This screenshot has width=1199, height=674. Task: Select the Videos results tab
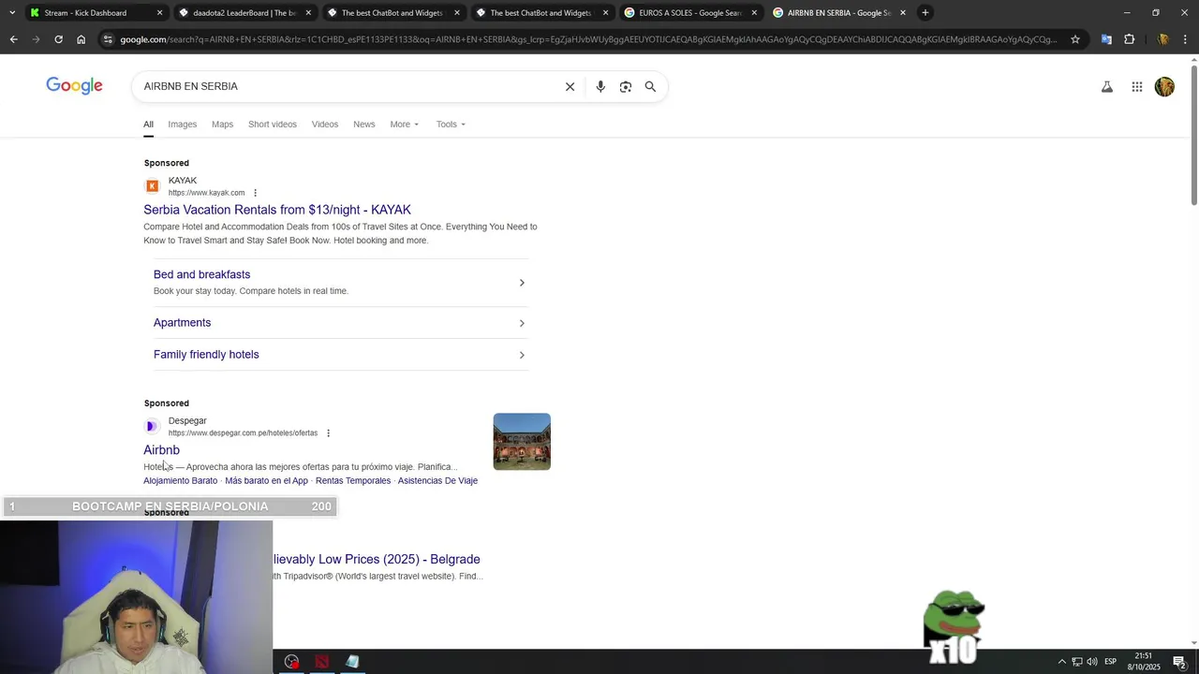coord(325,125)
